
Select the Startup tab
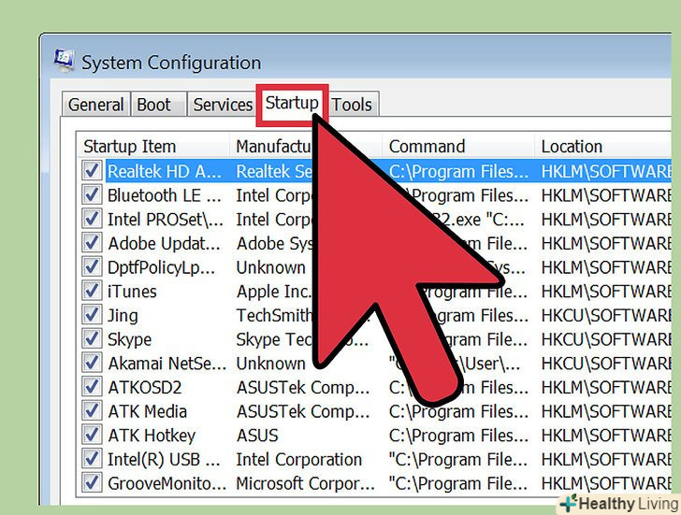(x=292, y=103)
